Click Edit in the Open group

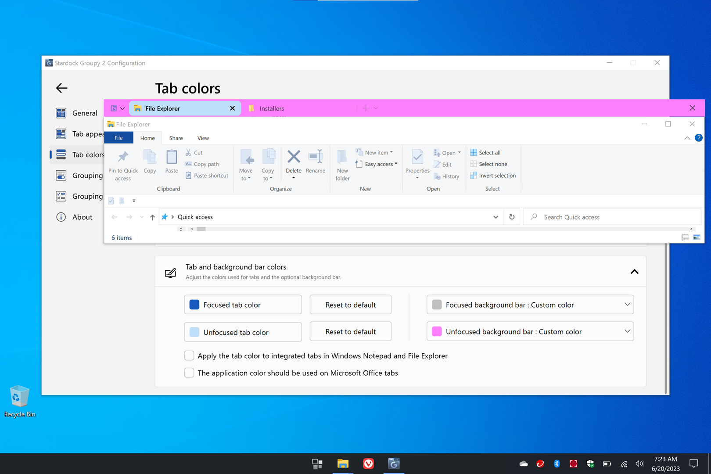coord(443,165)
